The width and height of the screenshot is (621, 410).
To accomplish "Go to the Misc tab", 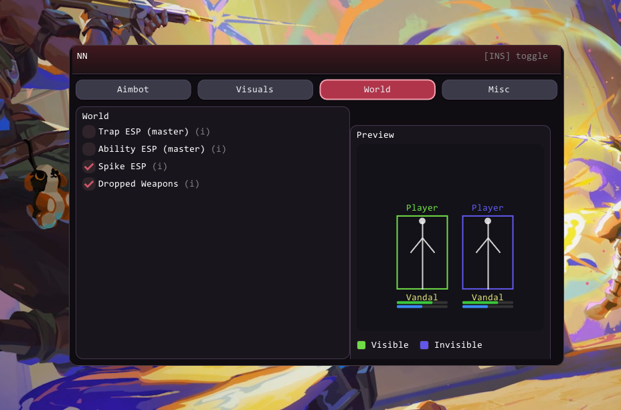I will coord(499,90).
